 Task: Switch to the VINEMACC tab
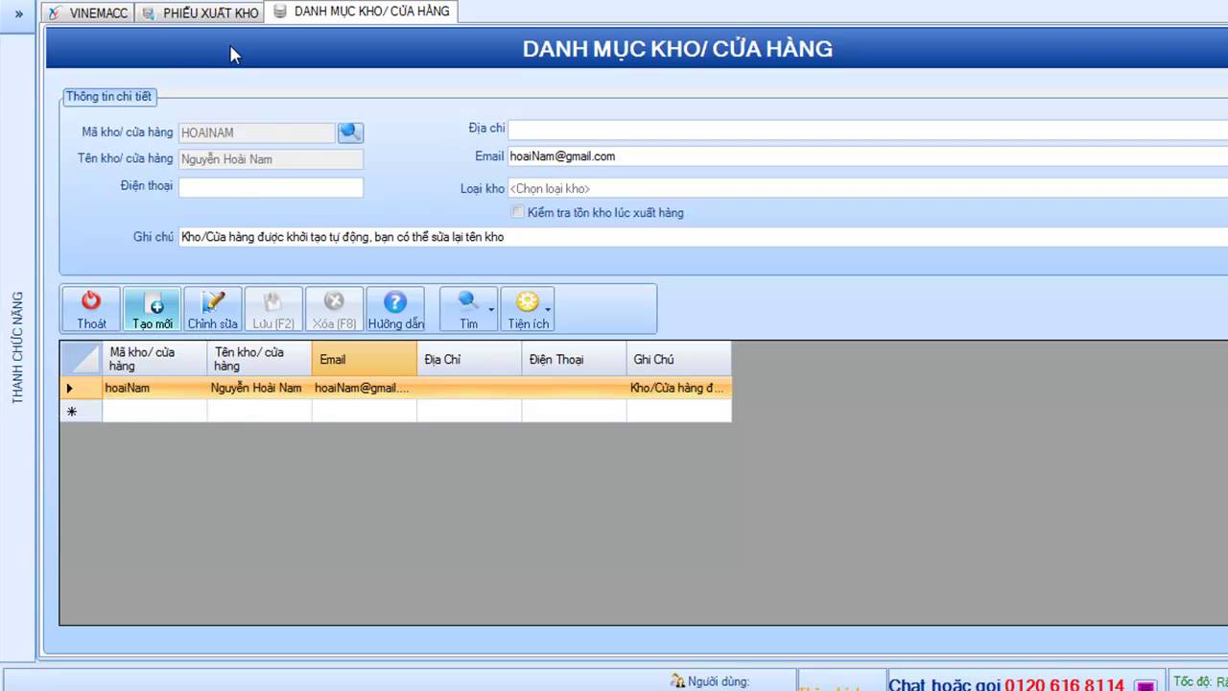pos(88,13)
